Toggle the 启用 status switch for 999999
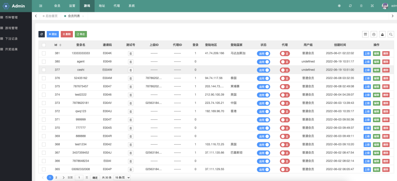 point(263,120)
